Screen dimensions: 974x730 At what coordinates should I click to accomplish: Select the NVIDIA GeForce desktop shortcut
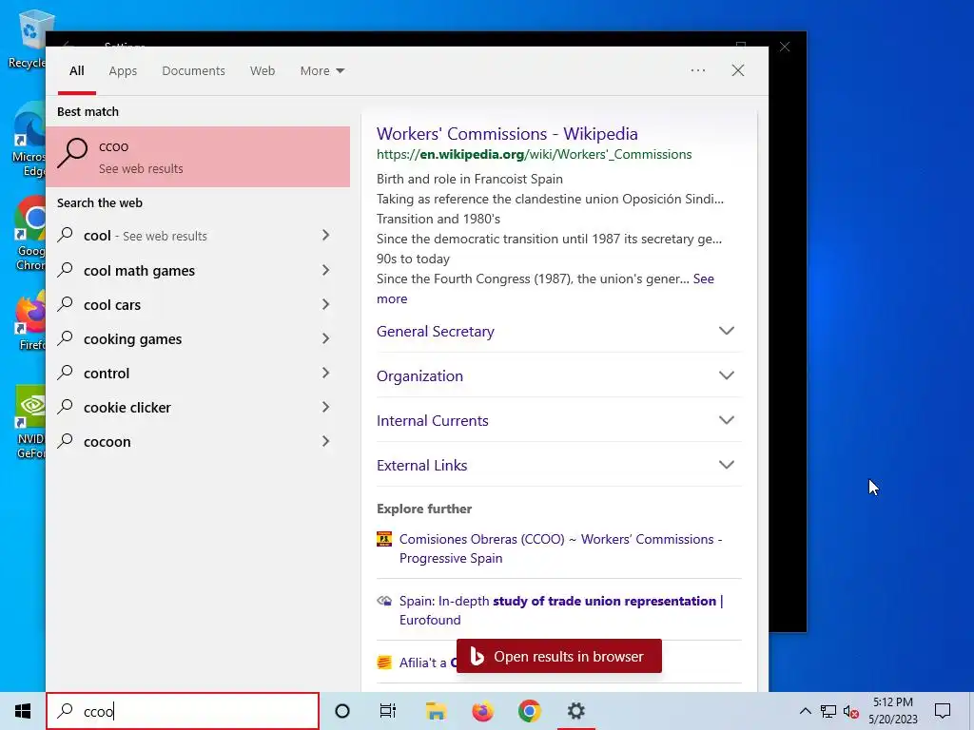[x=31, y=422]
